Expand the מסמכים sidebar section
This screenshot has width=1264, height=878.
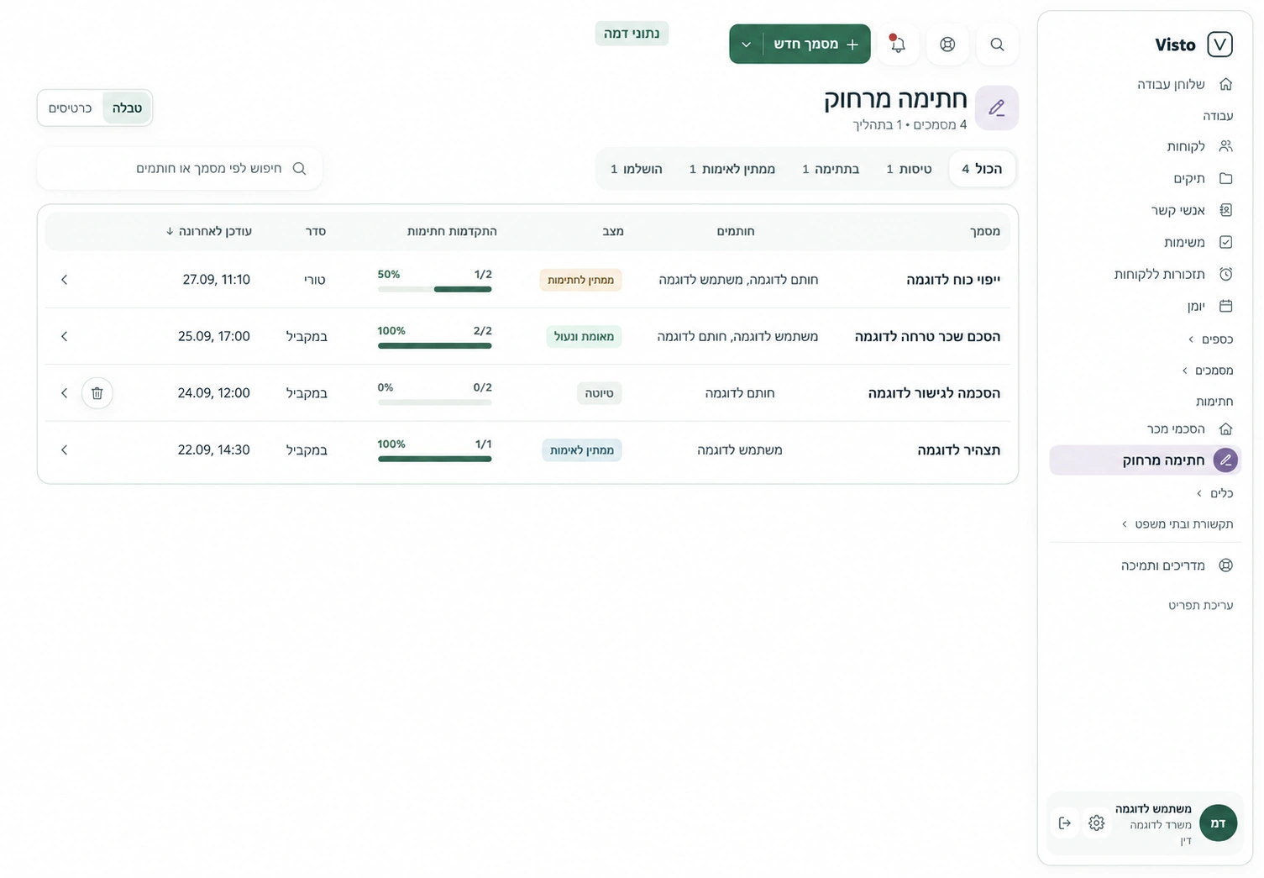1207,371
